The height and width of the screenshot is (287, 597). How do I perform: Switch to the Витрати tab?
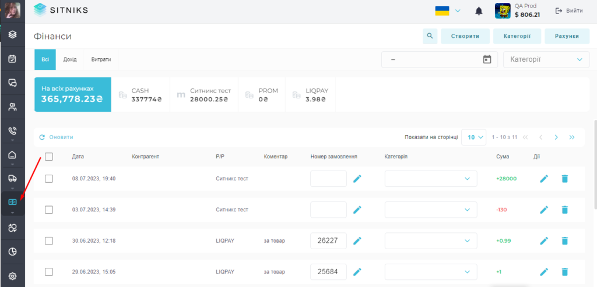101,60
